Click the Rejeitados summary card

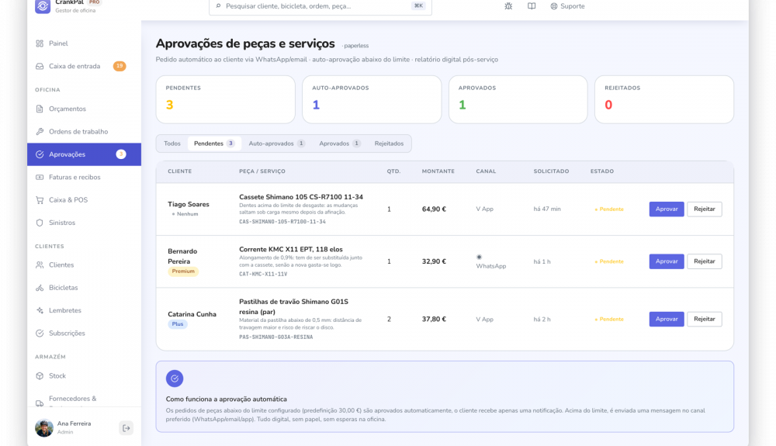point(664,99)
